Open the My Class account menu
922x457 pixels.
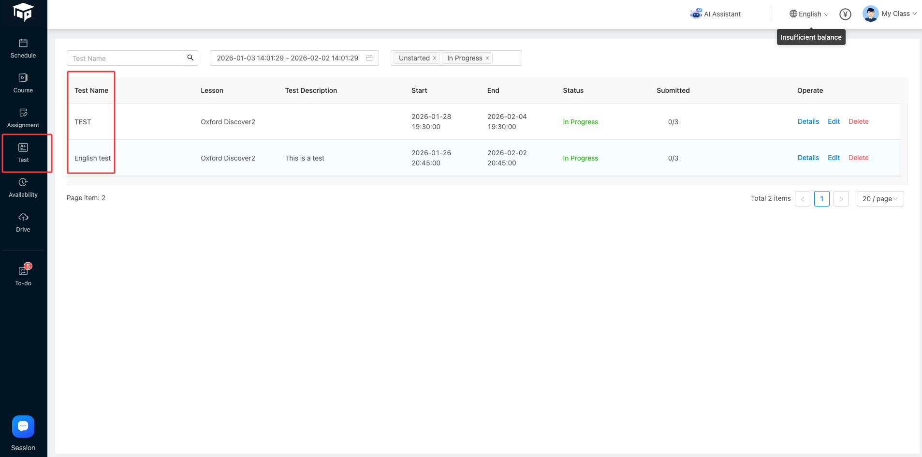890,14
